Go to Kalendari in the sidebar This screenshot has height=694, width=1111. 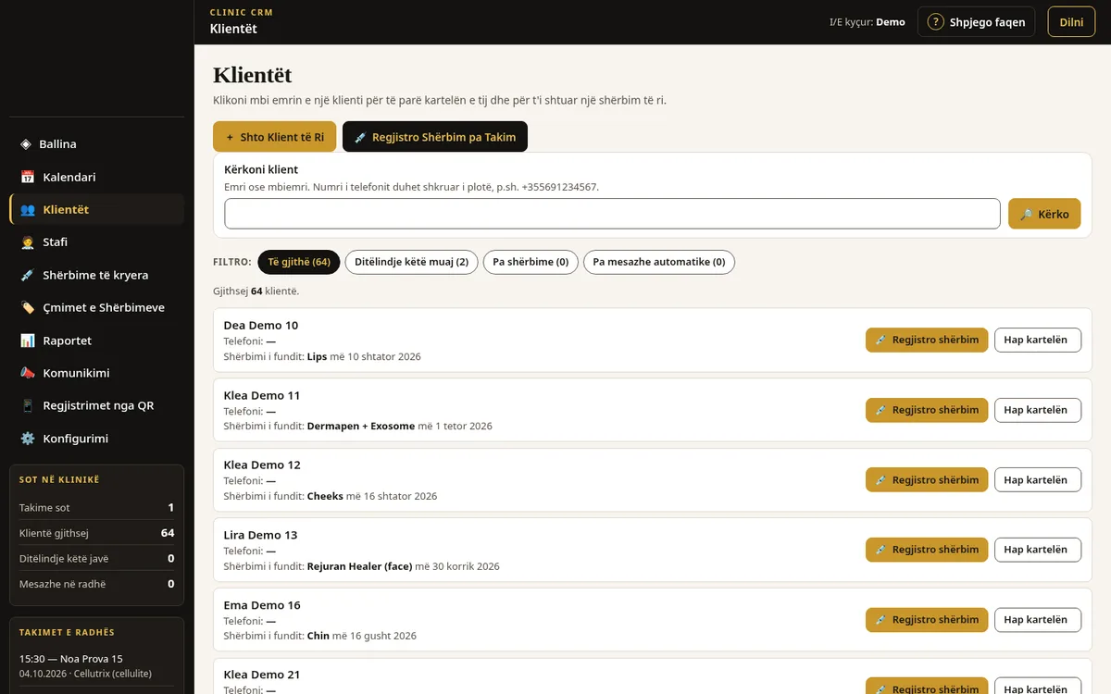click(x=96, y=177)
